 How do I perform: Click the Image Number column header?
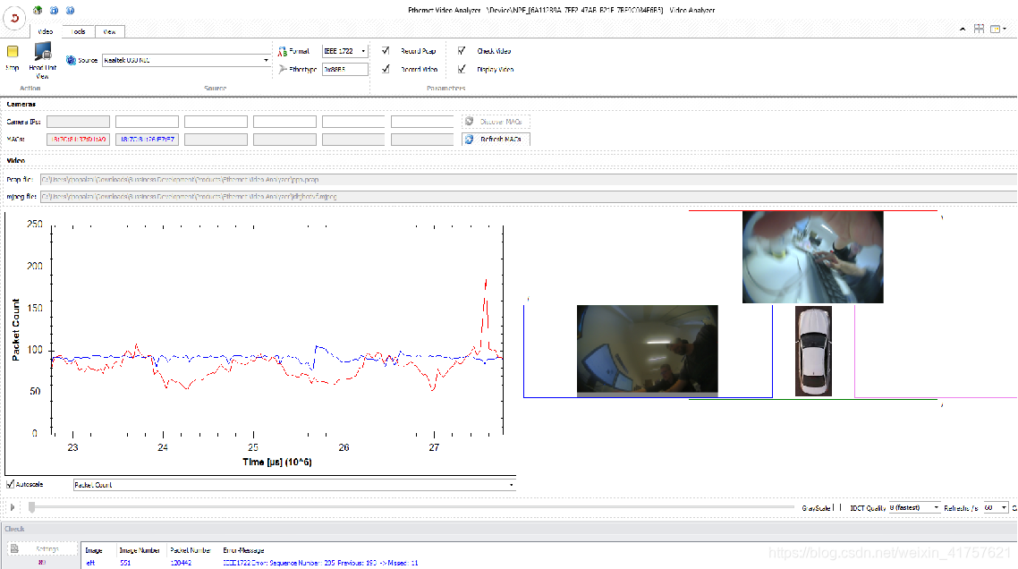(x=139, y=550)
